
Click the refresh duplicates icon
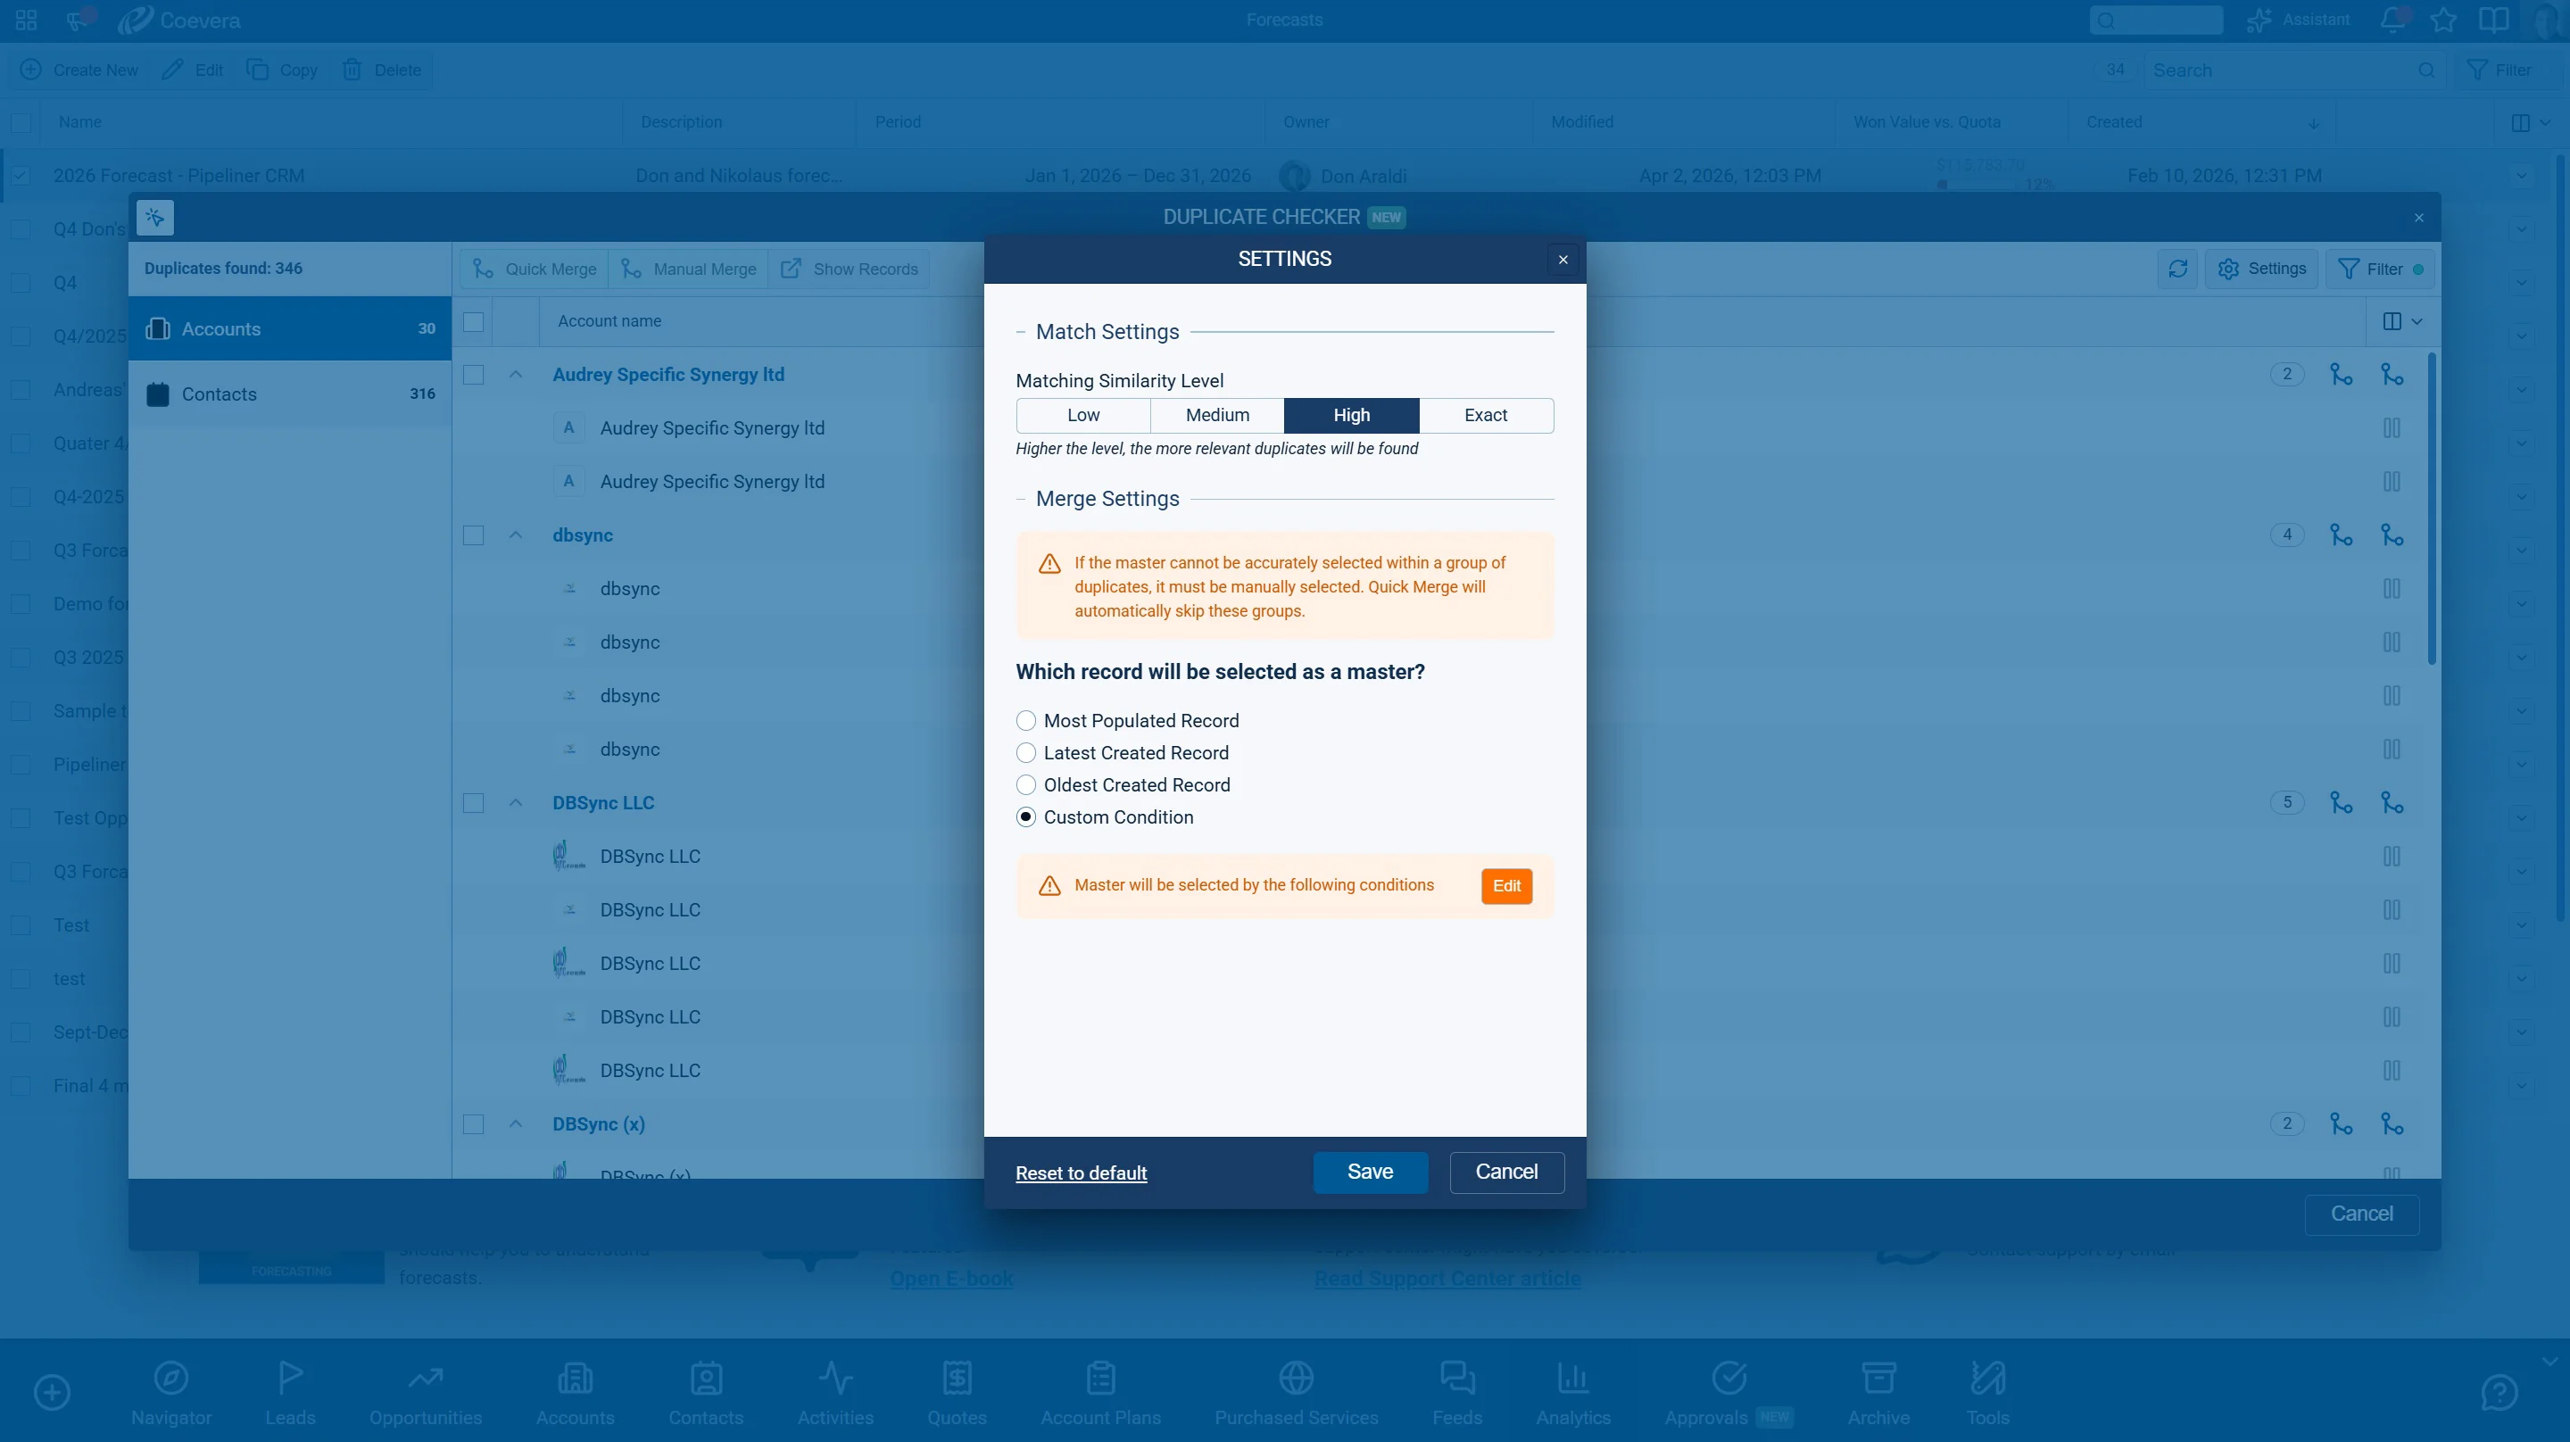[2177, 269]
